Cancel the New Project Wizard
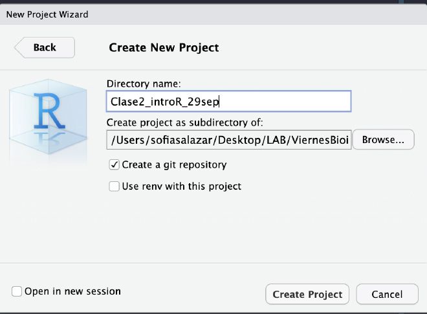The image size is (427, 314). click(388, 294)
